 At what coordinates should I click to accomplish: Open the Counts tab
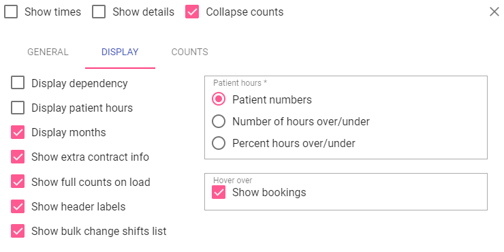[x=189, y=52]
